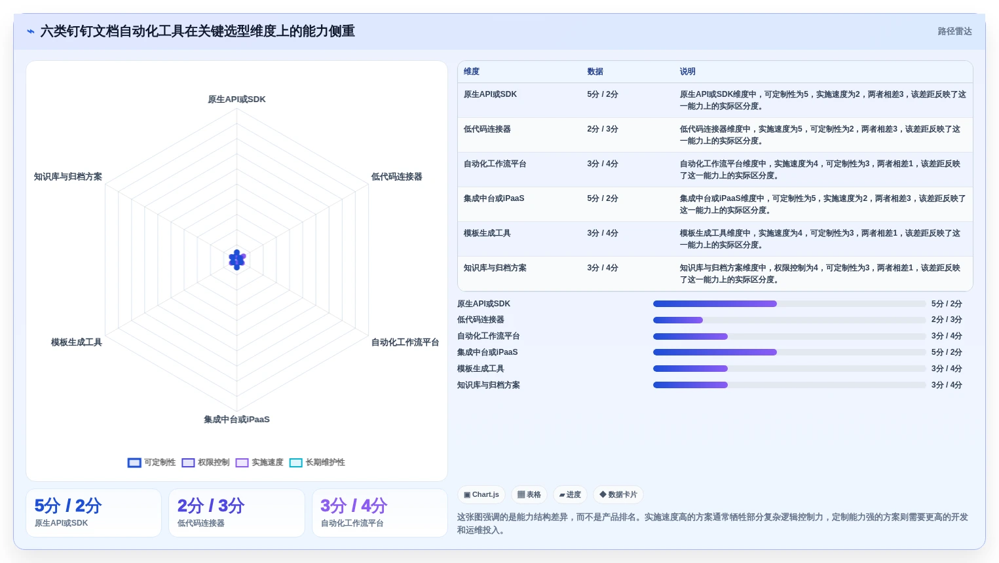Open the 5分 / 2分 原生API或SDK data card
999x563 pixels.
click(94, 513)
